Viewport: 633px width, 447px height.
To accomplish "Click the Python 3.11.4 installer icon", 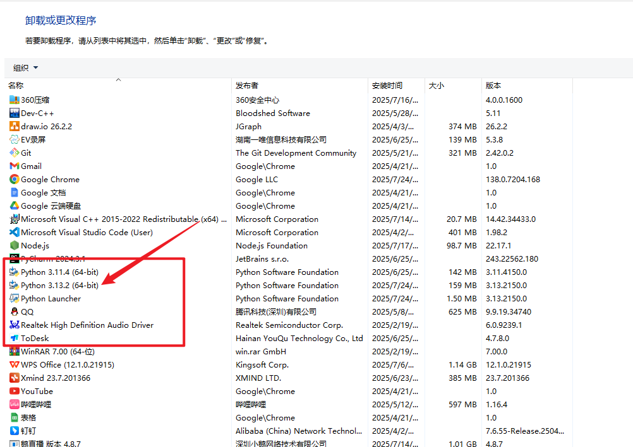I will coord(14,272).
